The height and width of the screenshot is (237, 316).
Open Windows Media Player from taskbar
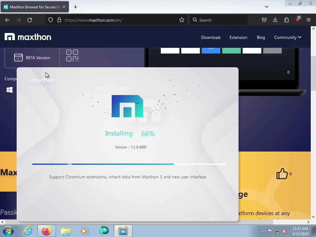coord(84,231)
